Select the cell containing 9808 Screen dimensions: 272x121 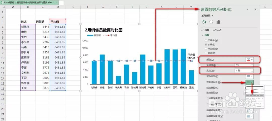(x=43, y=83)
